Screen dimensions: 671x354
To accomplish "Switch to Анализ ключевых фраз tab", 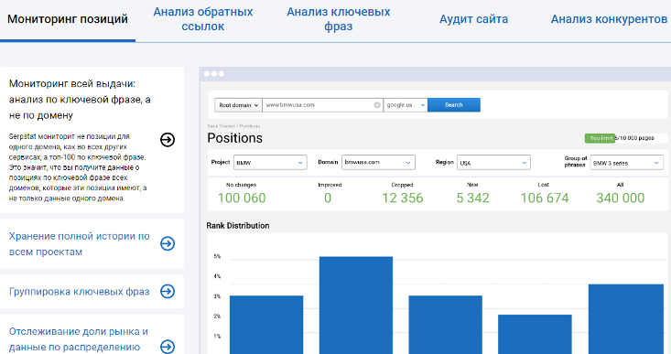I will tap(338, 19).
